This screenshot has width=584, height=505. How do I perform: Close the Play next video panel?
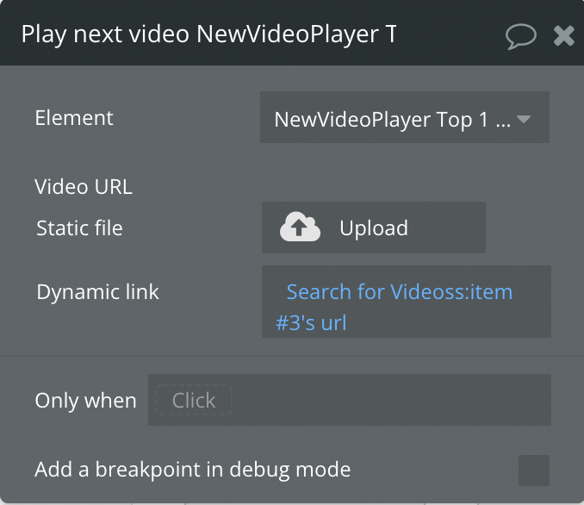tap(563, 36)
